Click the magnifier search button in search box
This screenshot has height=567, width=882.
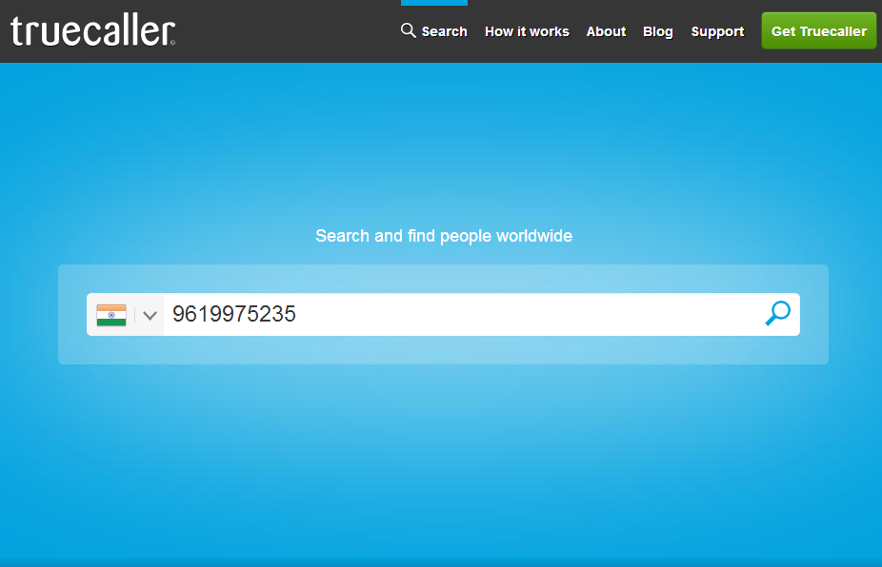(778, 314)
